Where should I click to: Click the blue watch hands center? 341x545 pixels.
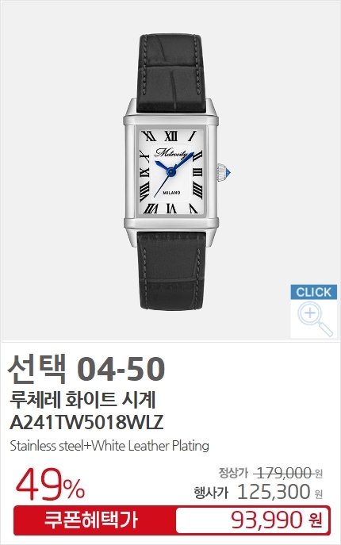[x=170, y=171]
